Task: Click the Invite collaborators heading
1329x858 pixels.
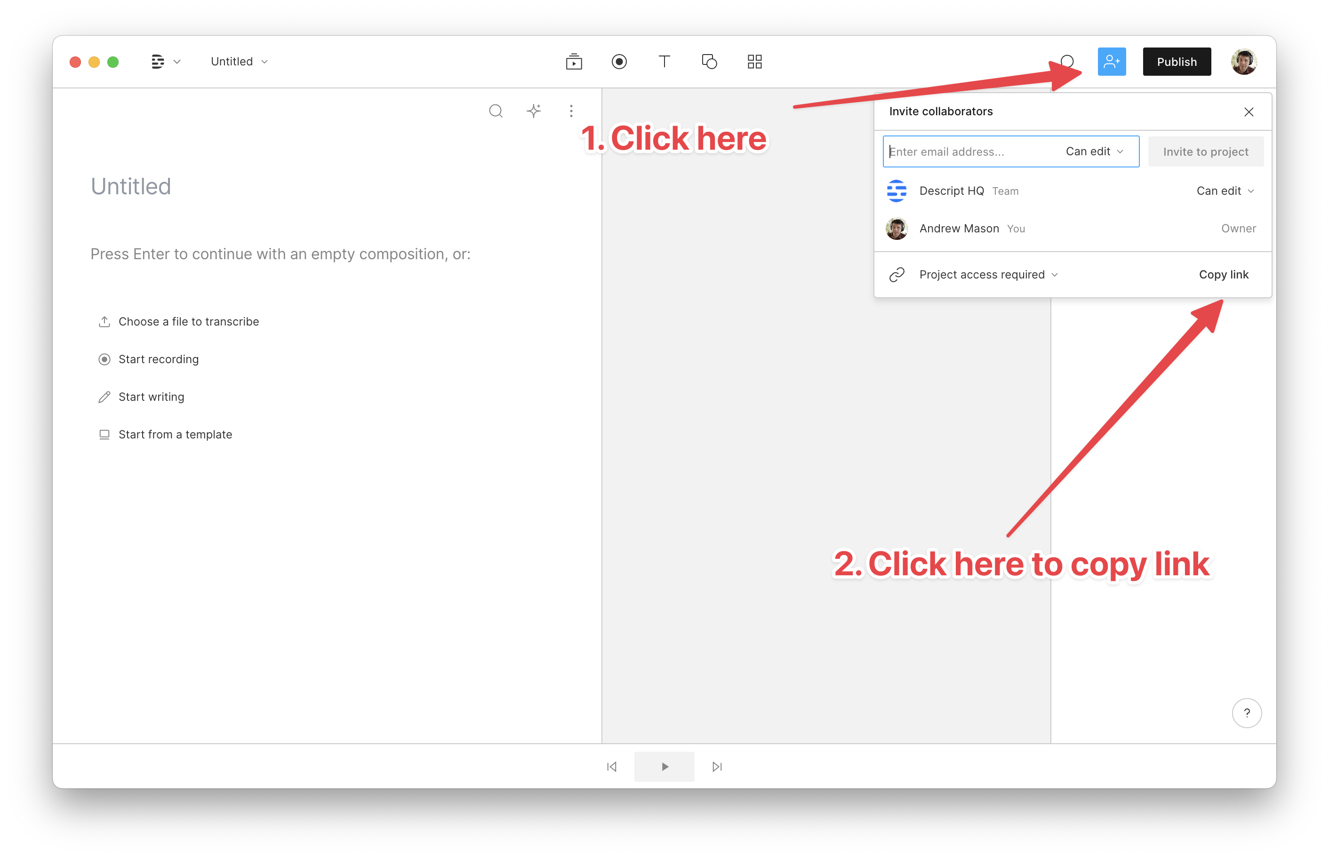Action: pyautogui.click(x=941, y=111)
